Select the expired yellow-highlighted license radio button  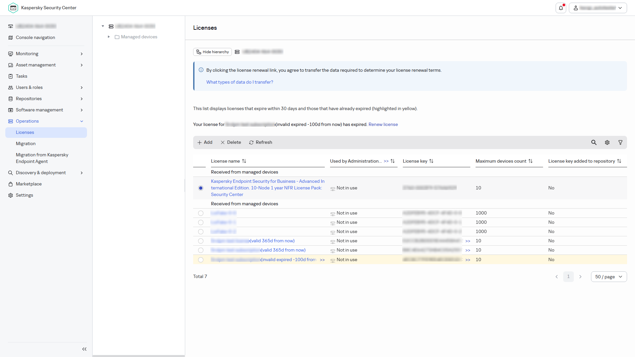201,260
